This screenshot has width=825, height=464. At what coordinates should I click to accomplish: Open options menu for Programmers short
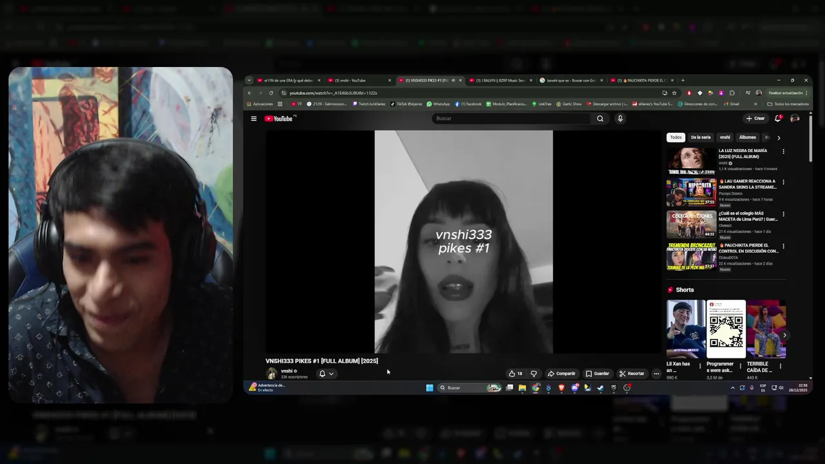pyautogui.click(x=740, y=366)
